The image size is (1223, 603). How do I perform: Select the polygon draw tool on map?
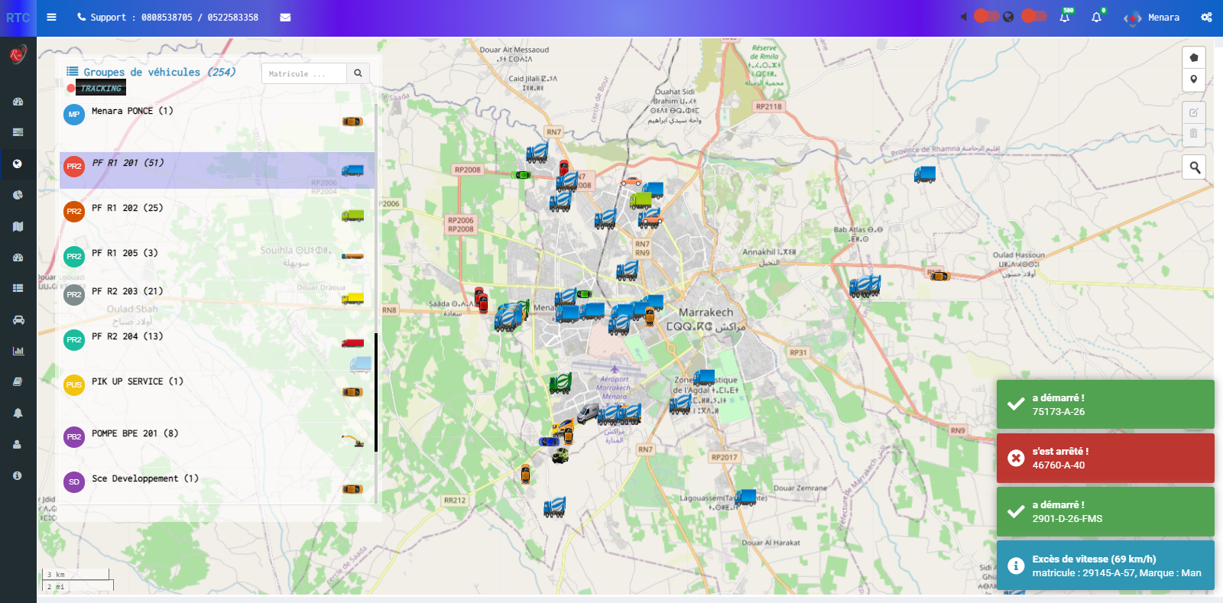(1194, 57)
